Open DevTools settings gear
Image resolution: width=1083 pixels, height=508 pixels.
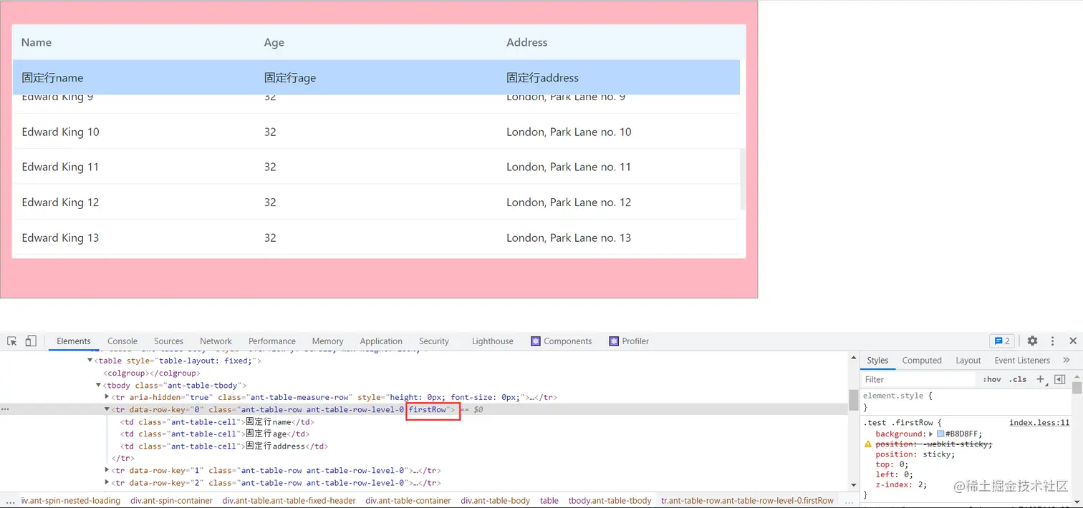tap(1032, 341)
